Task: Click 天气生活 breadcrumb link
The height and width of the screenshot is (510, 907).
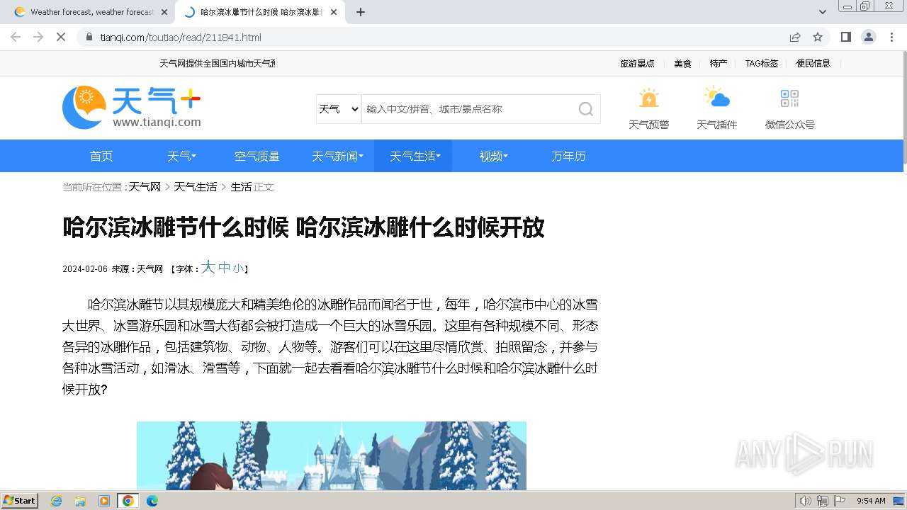Action: 196,187
